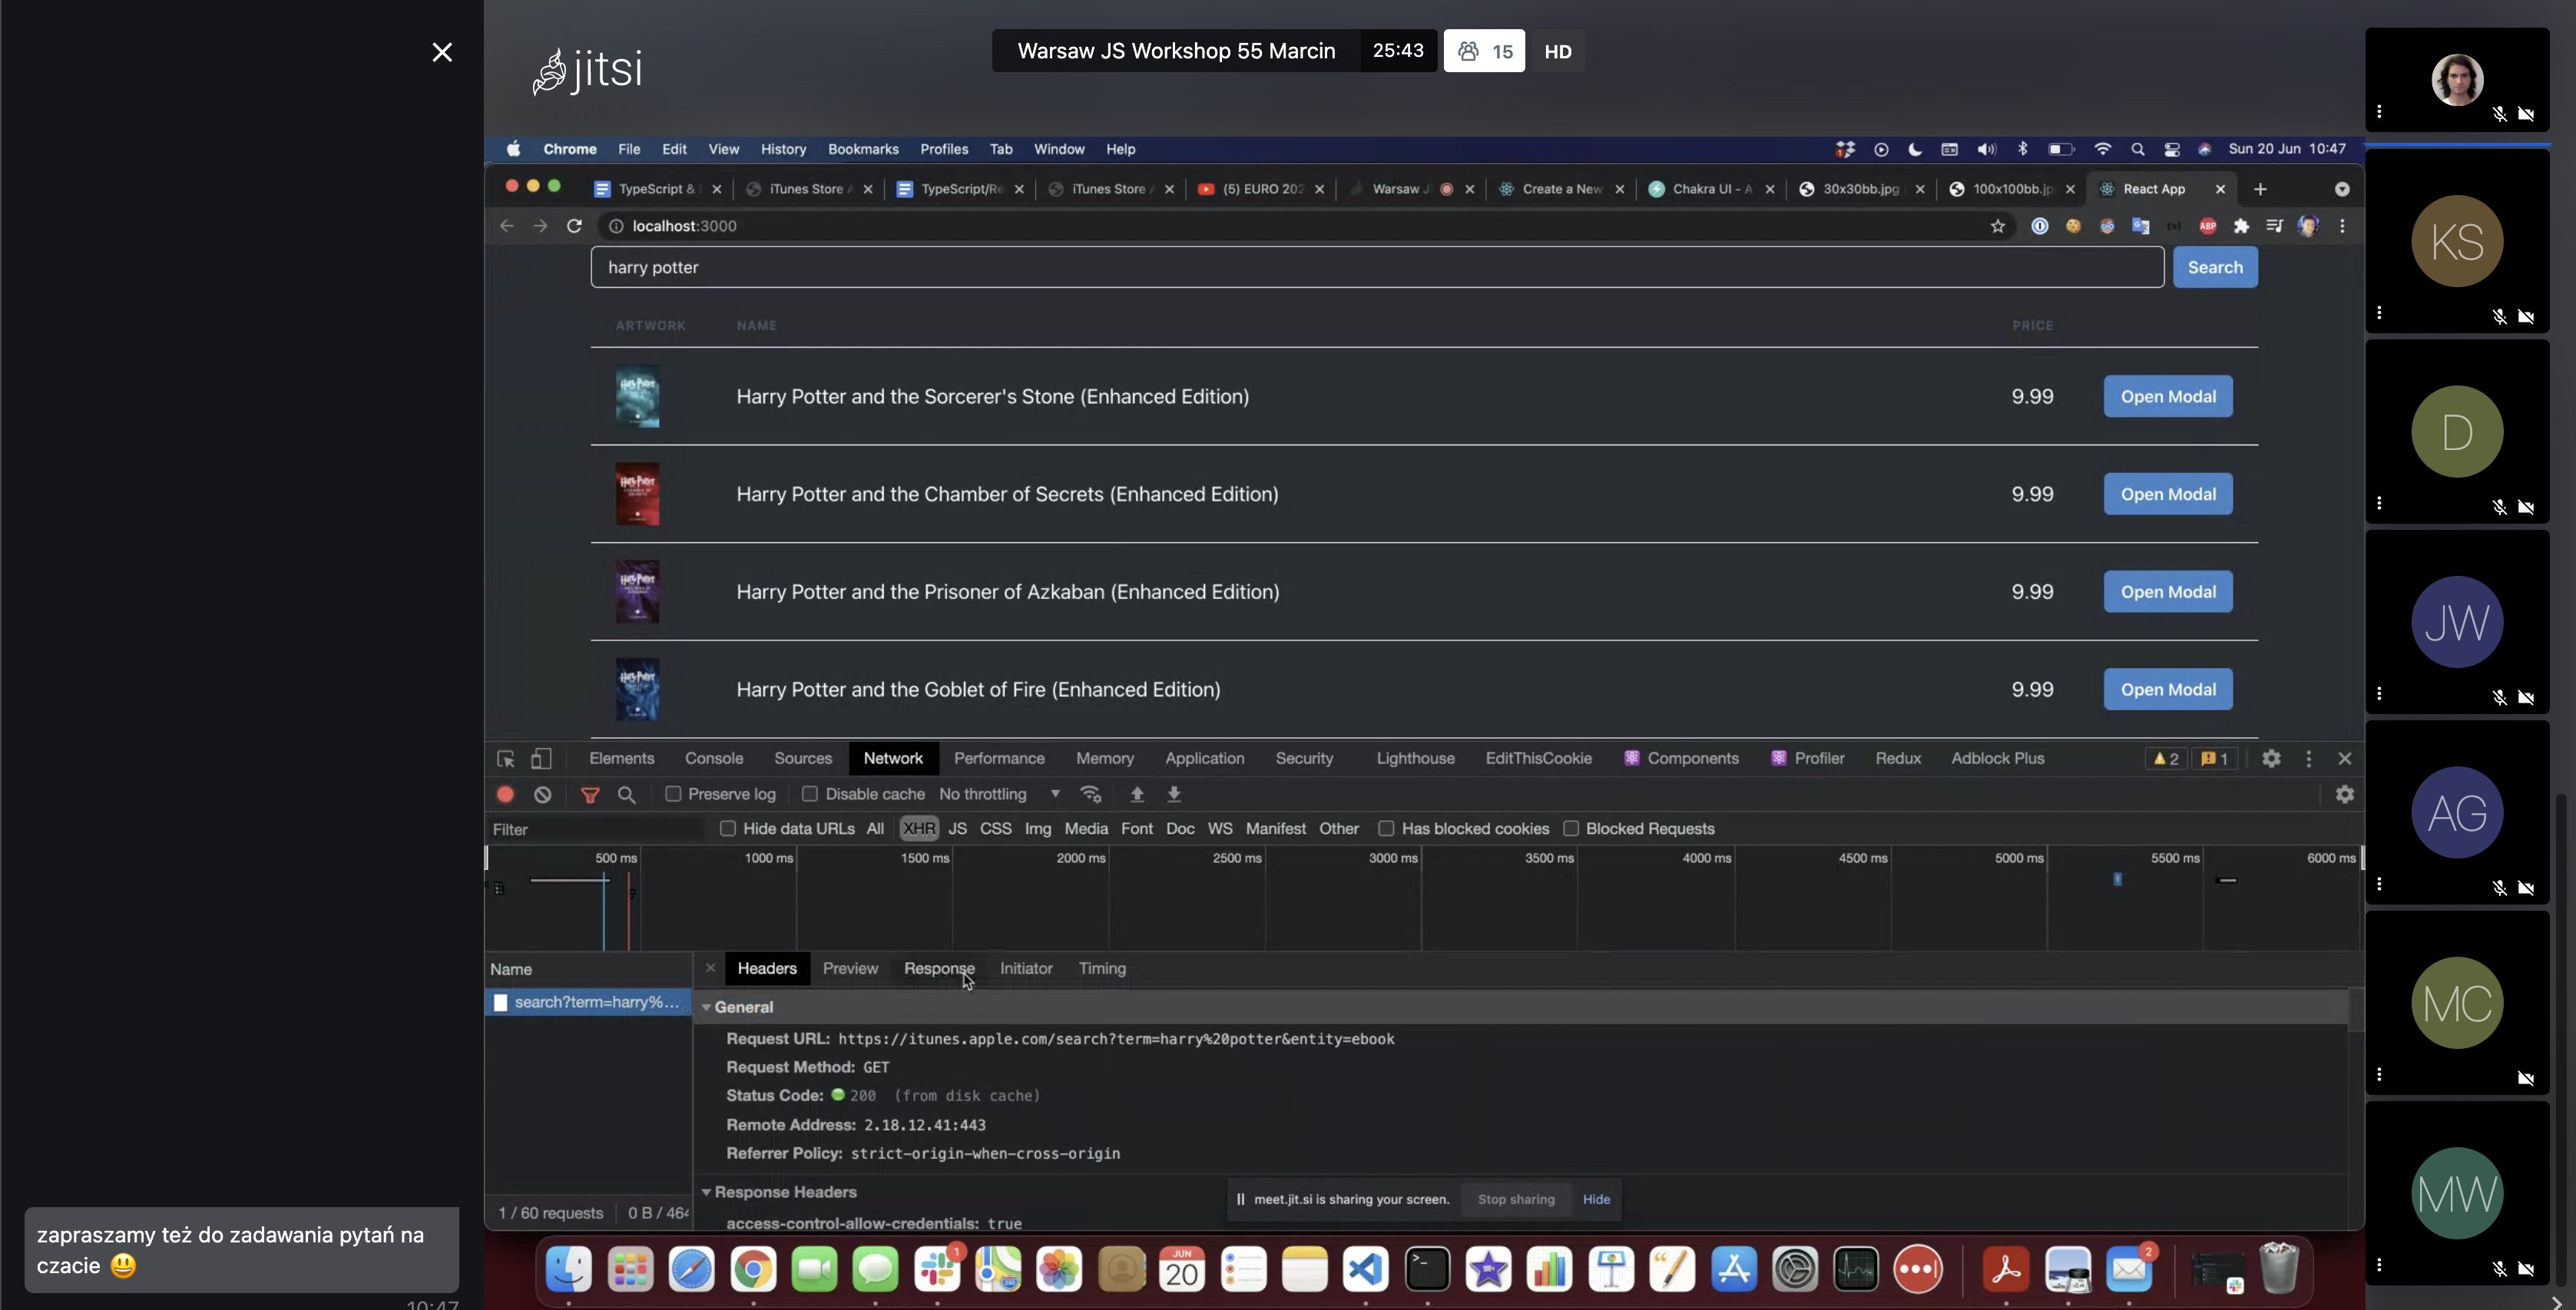This screenshot has height=1310, width=2576.
Task: Select the XHR filter
Action: 919,829
